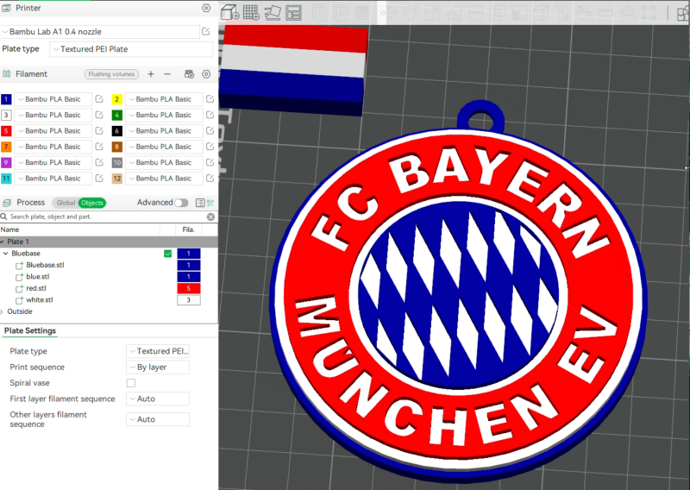Click filament 9 purple color swatch
The image size is (690, 490).
[6, 163]
